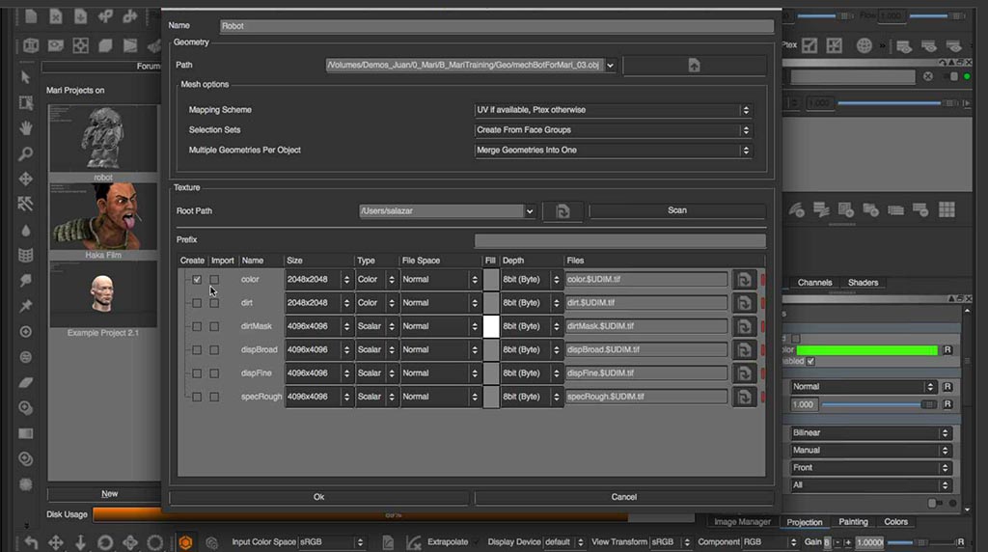Viewport: 988px width, 552px height.
Task: Click the new document icon in top toolbar
Action: coord(30,16)
